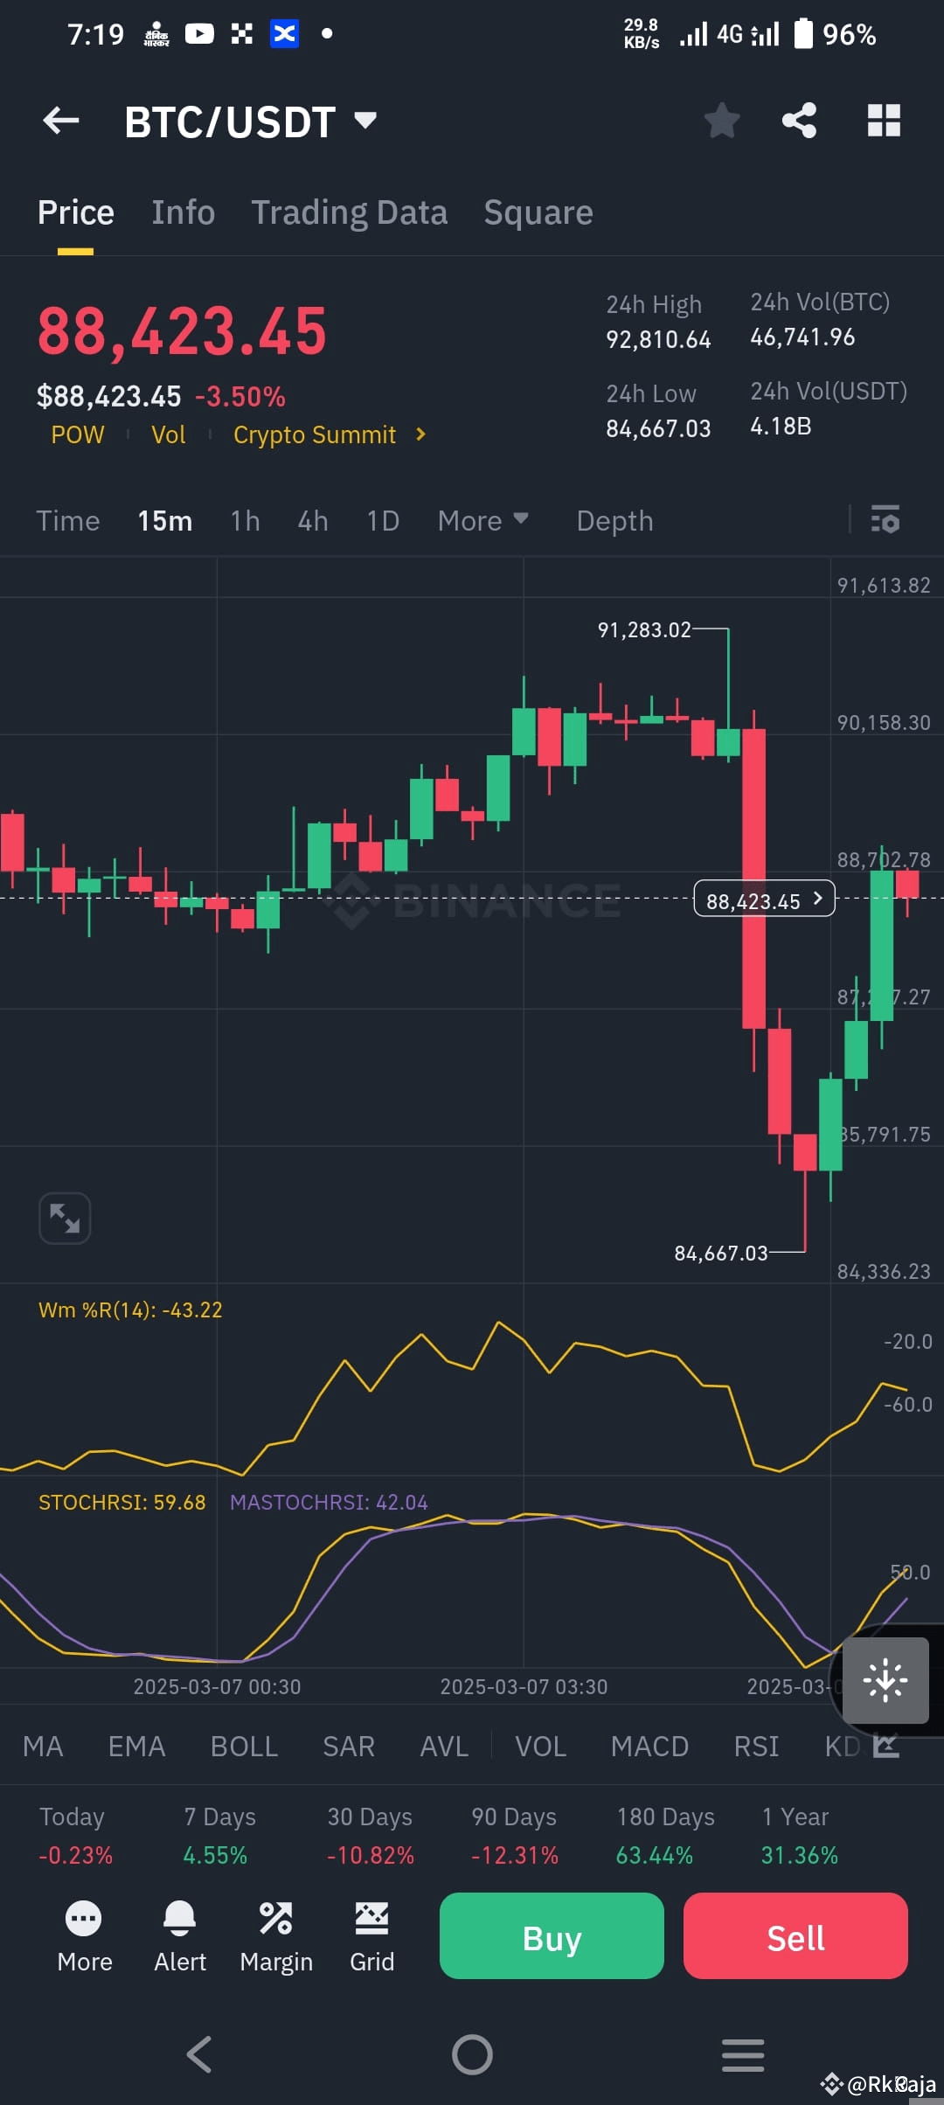Open chart settings icon beside Depth
This screenshot has width=944, height=2105.
[x=885, y=520]
